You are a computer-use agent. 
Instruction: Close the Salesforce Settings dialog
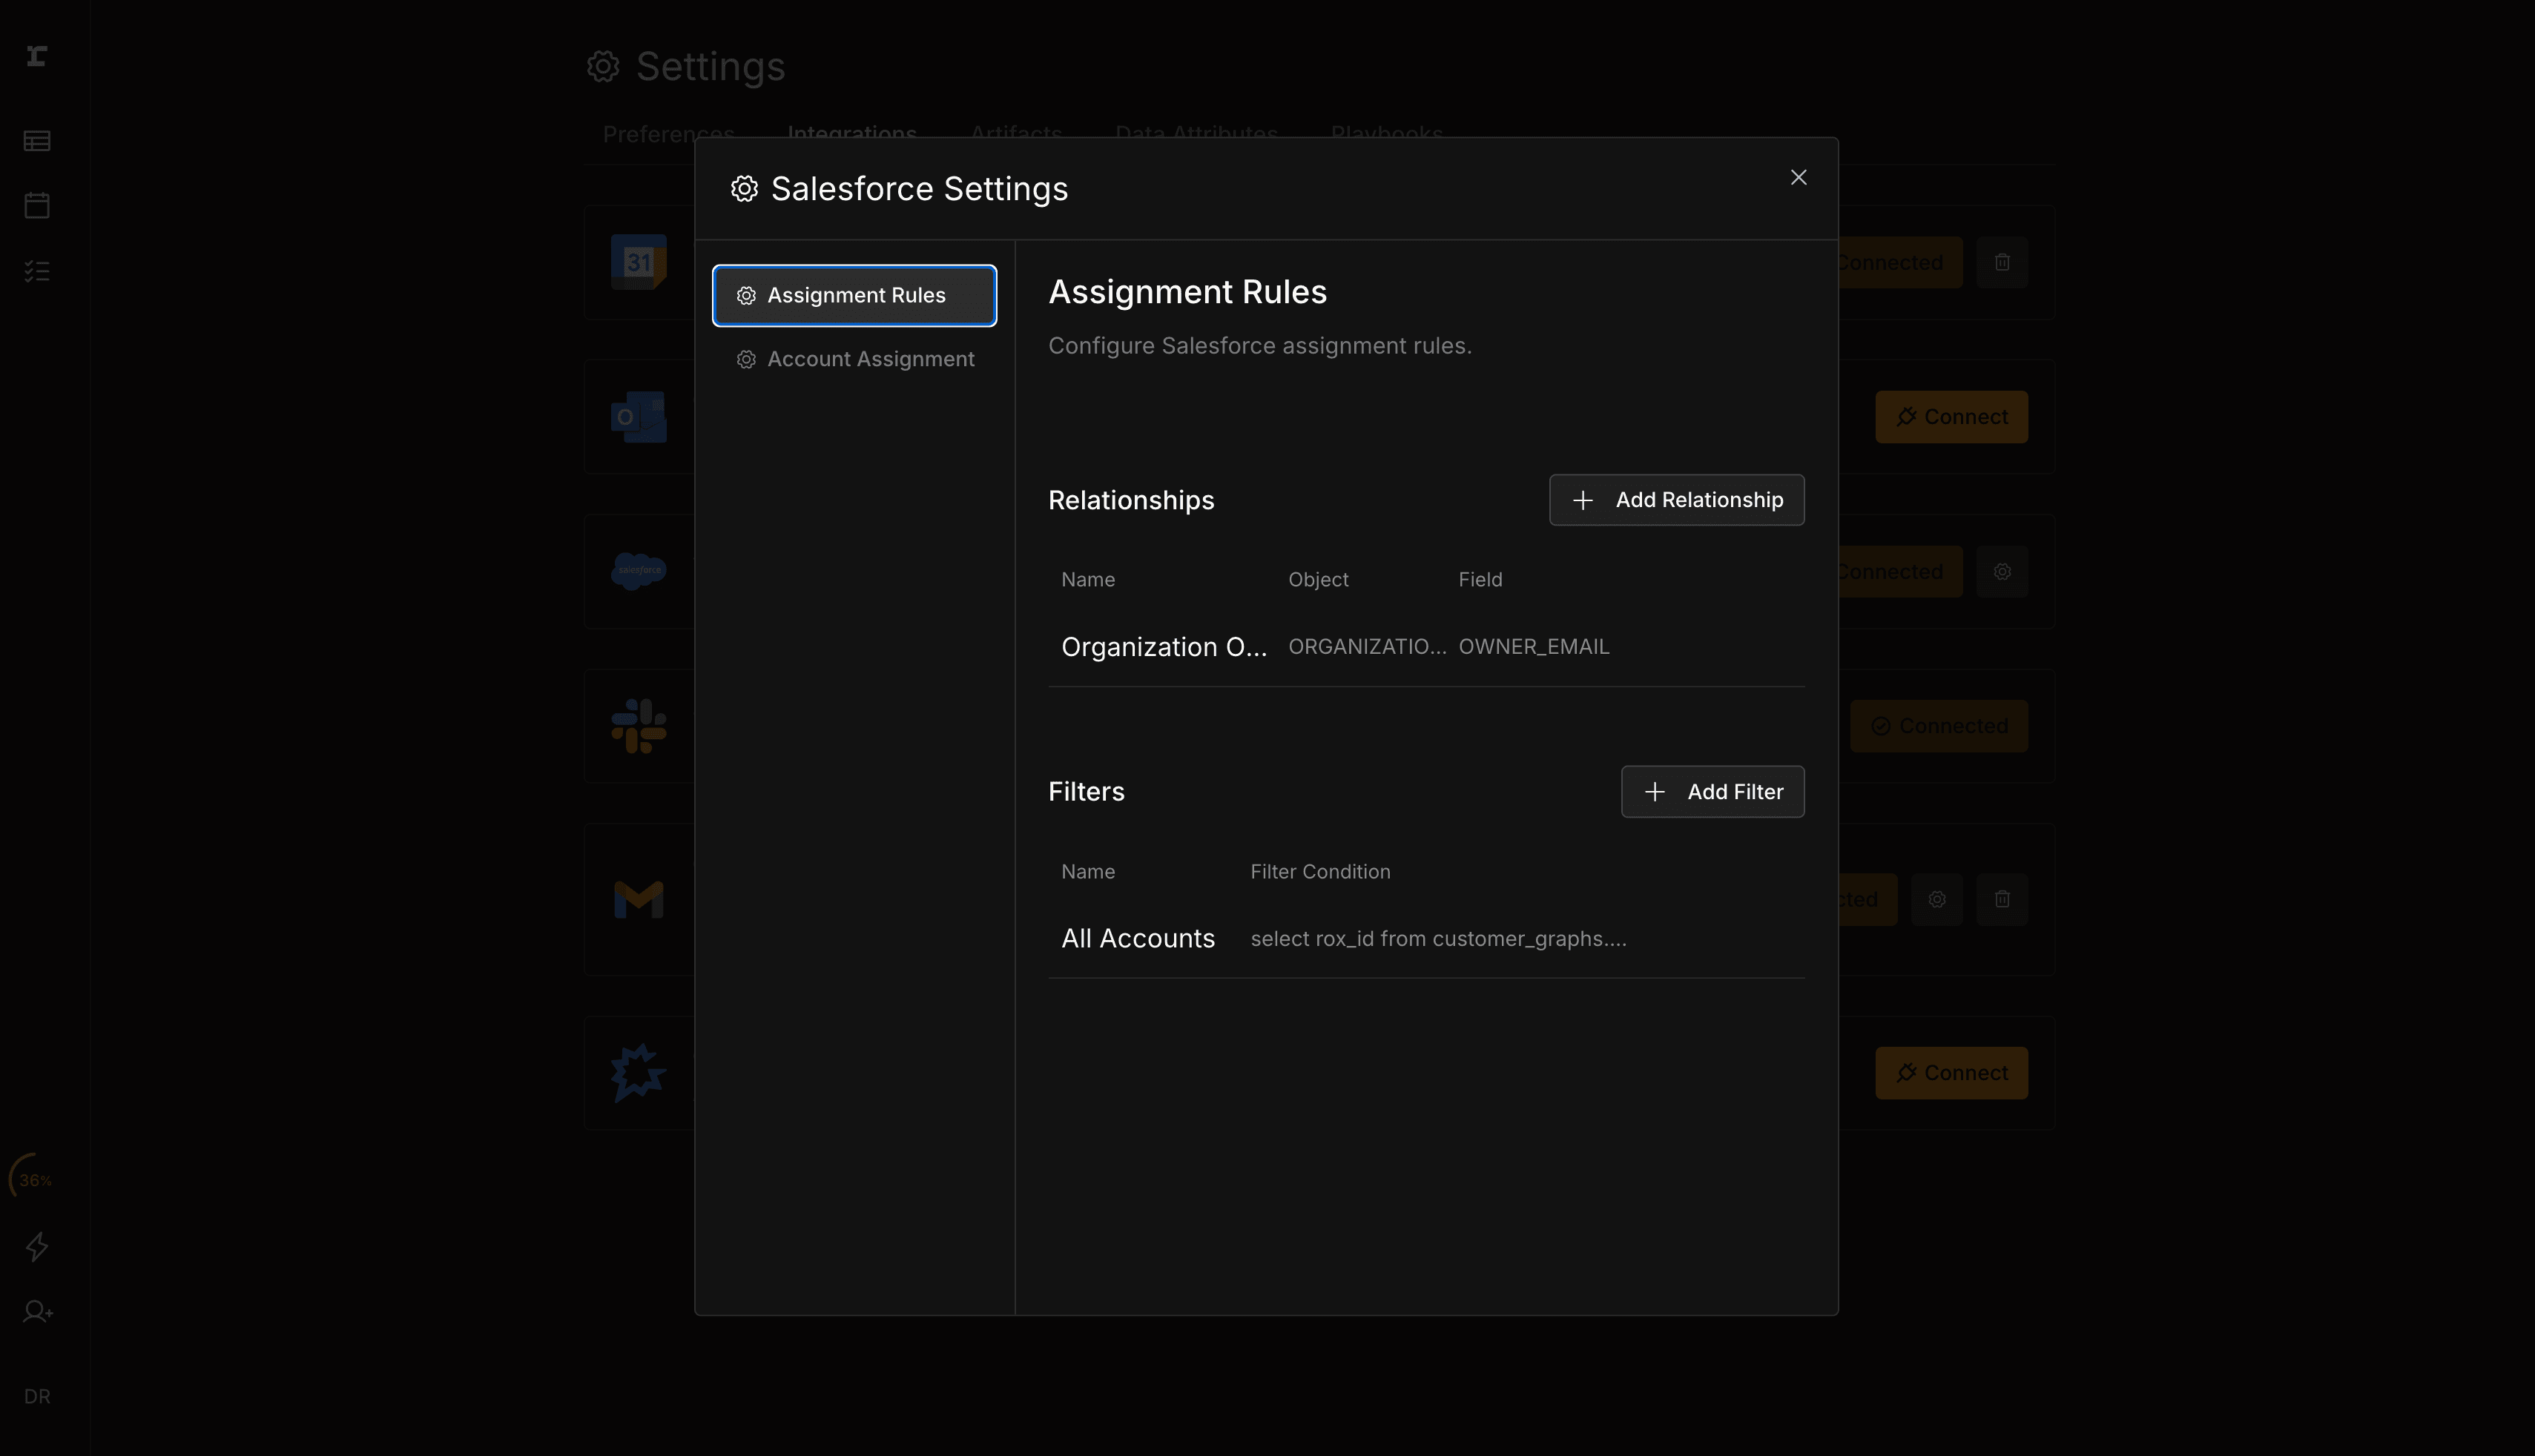pos(1798,178)
